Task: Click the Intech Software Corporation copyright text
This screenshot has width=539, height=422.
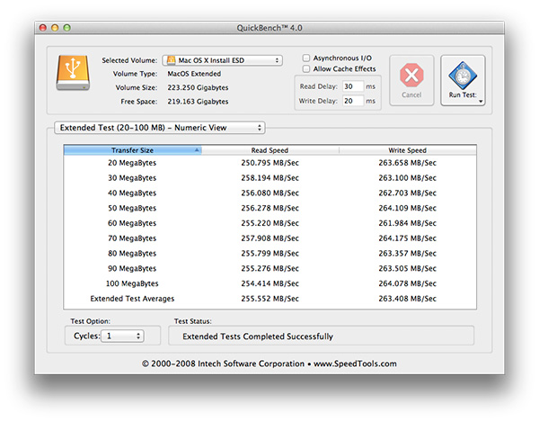Action: [269, 364]
